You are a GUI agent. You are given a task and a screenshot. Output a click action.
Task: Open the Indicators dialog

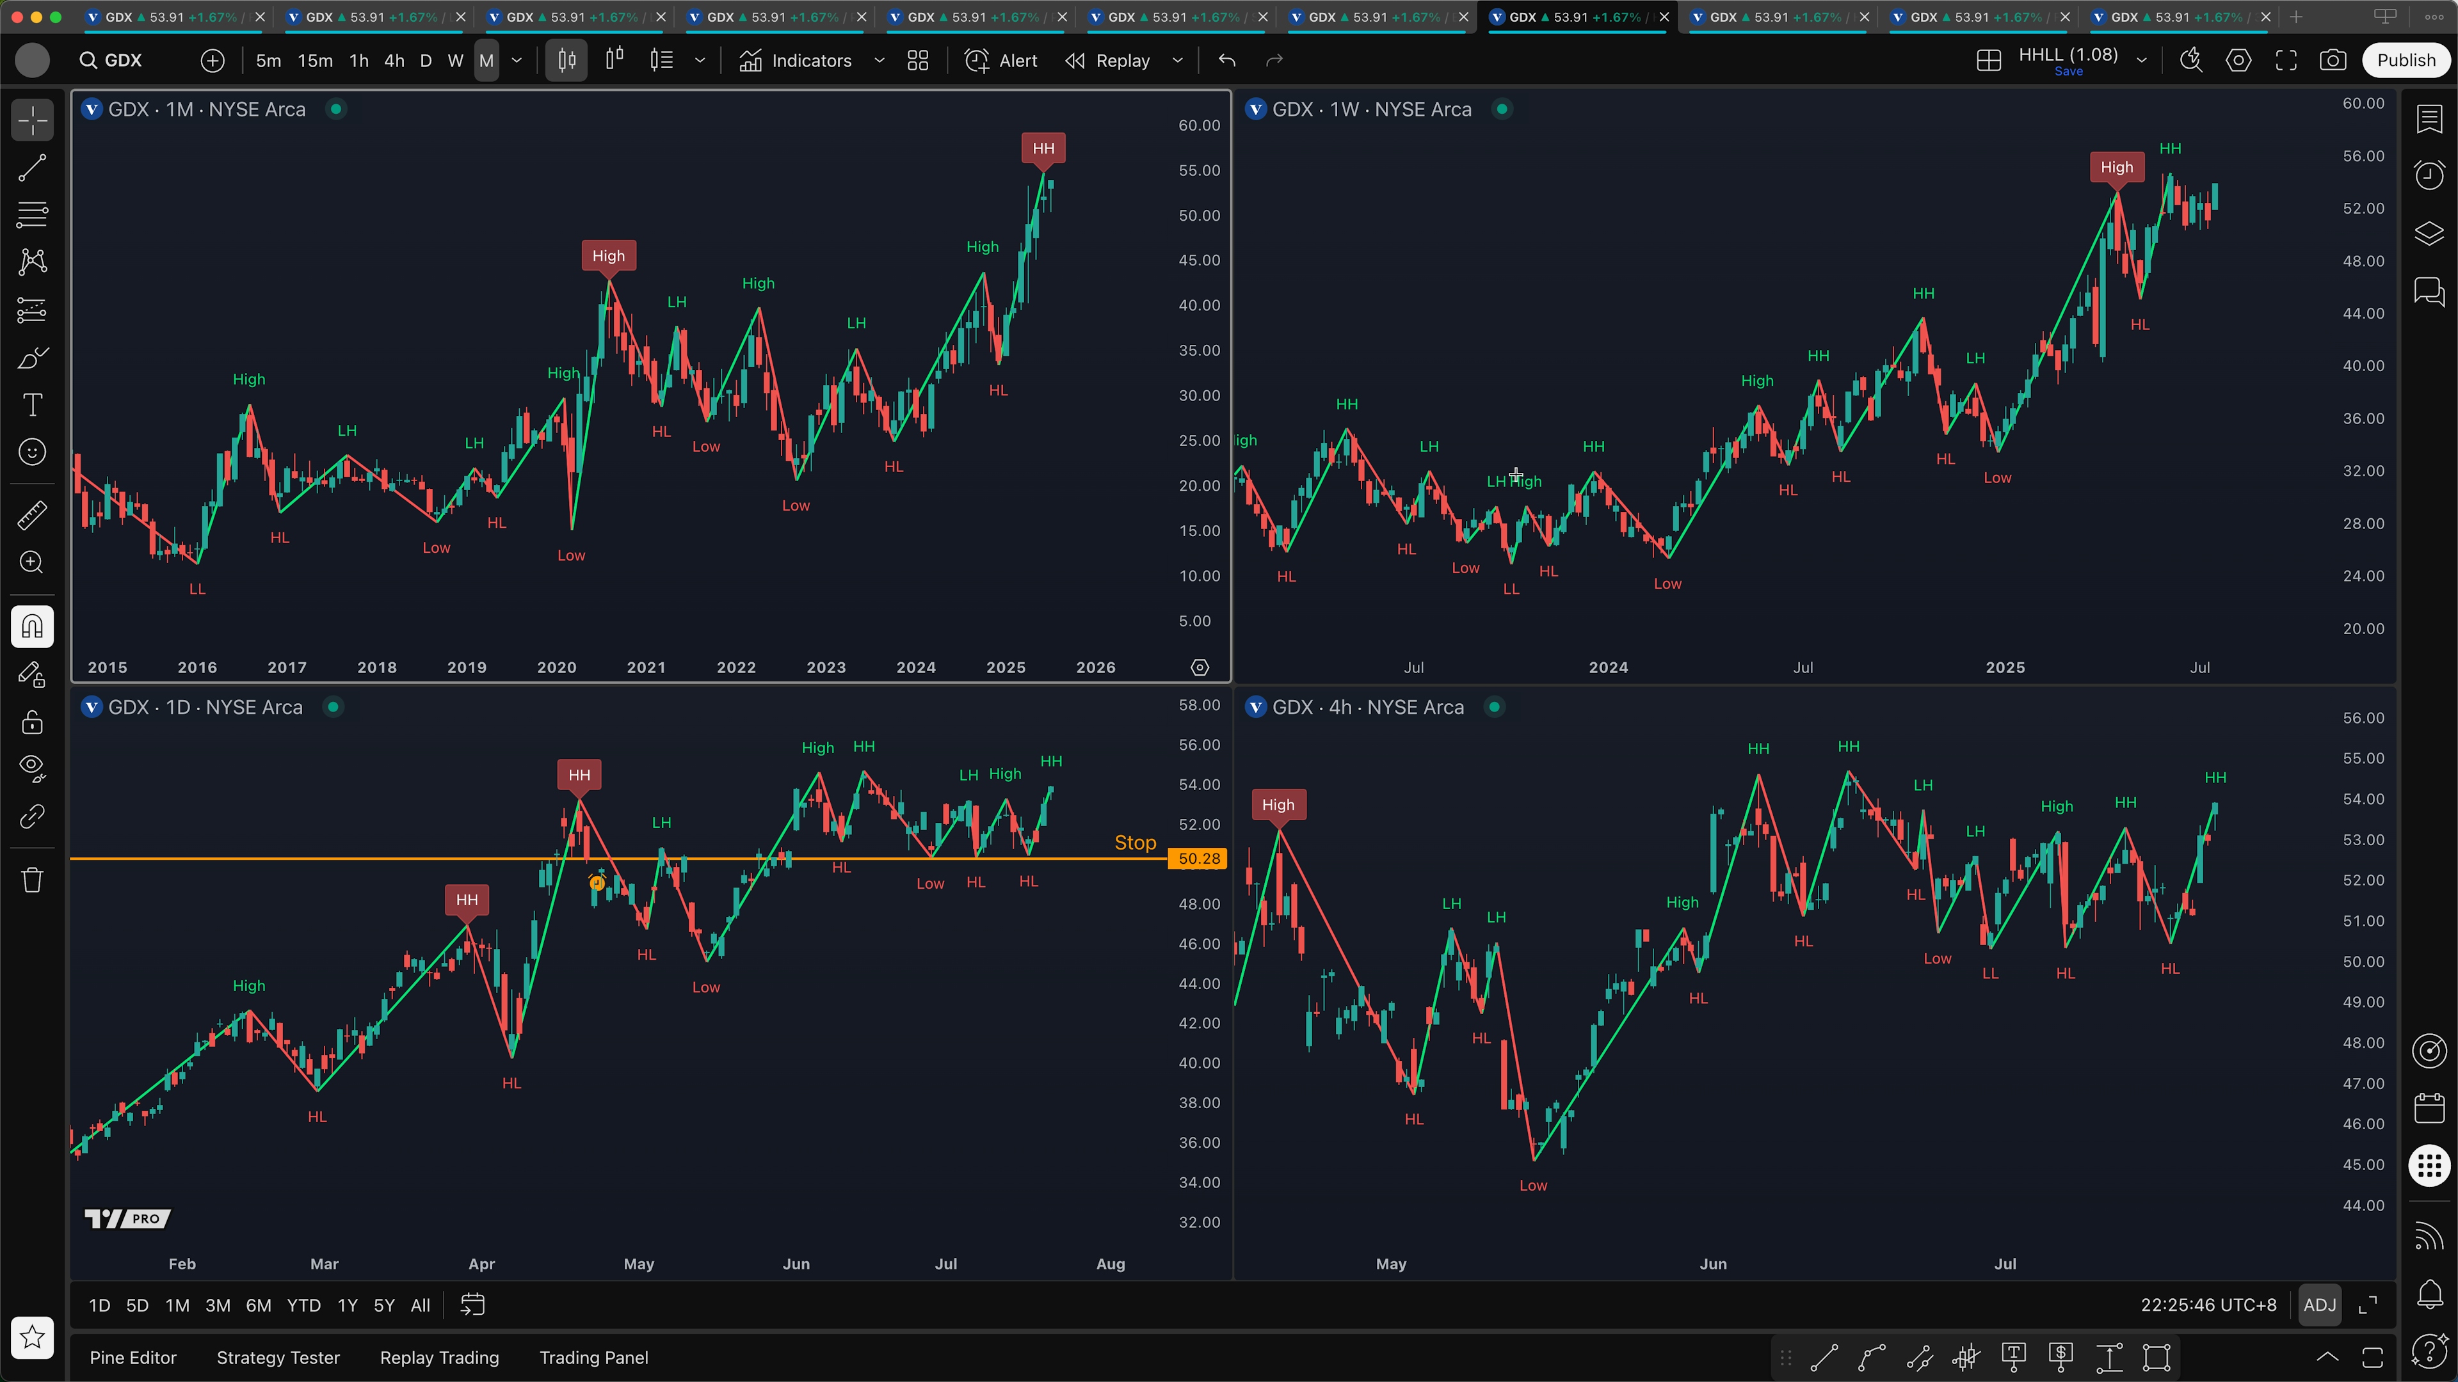(796, 61)
